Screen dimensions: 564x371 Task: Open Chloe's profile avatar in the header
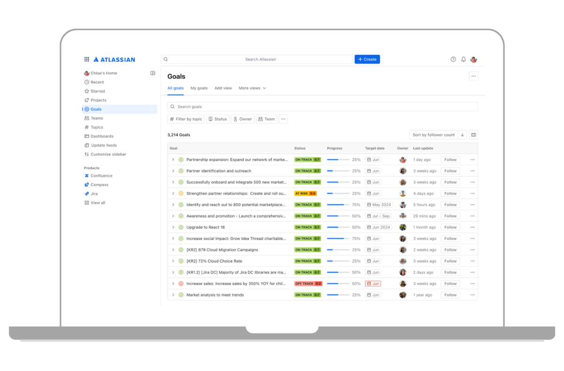pyautogui.click(x=474, y=60)
